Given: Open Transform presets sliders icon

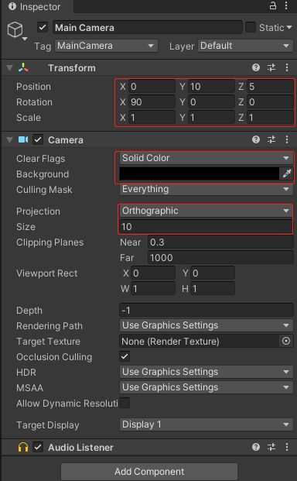Looking at the screenshot, I should click(x=271, y=67).
